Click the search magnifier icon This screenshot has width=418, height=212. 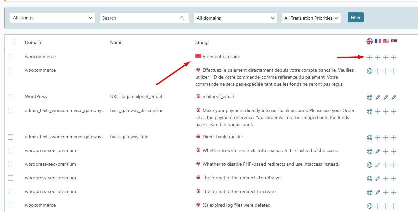pos(182,18)
